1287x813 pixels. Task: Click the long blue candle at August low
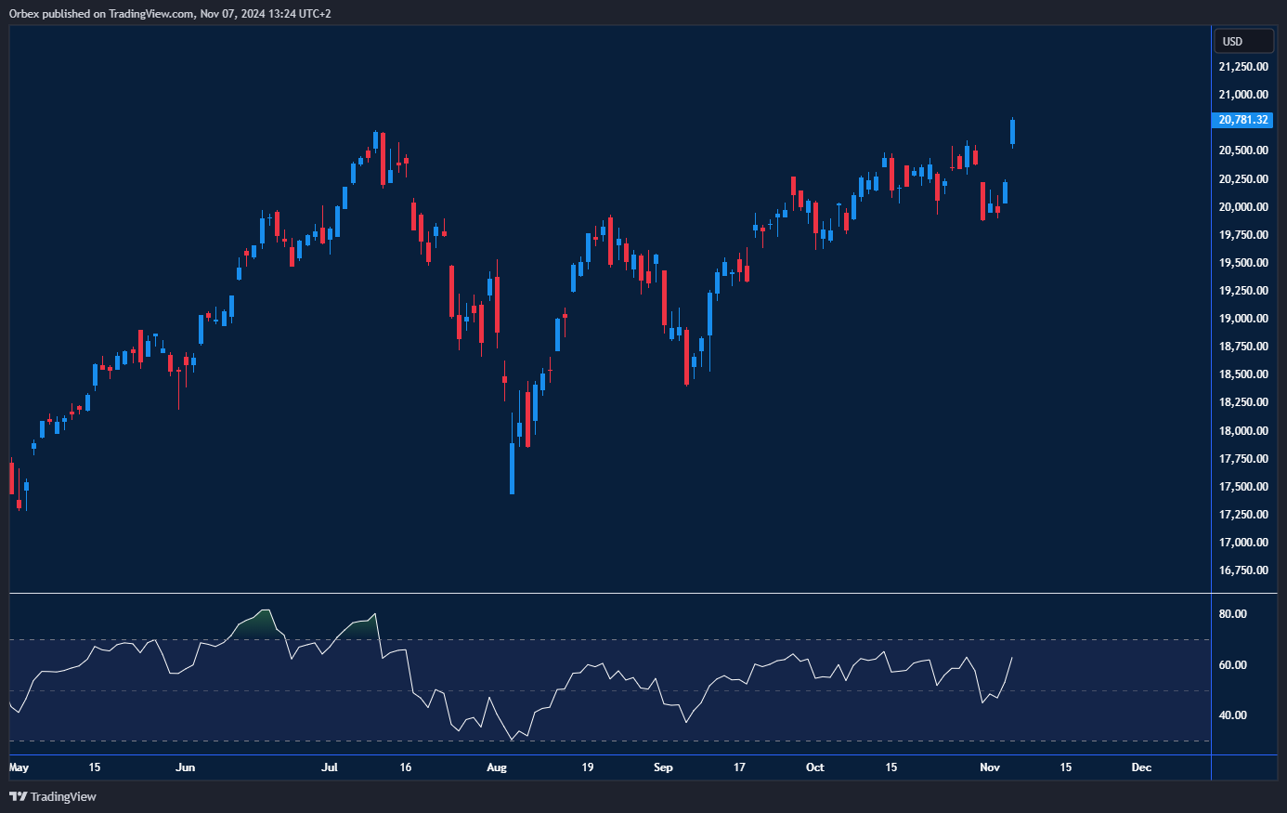coord(512,468)
